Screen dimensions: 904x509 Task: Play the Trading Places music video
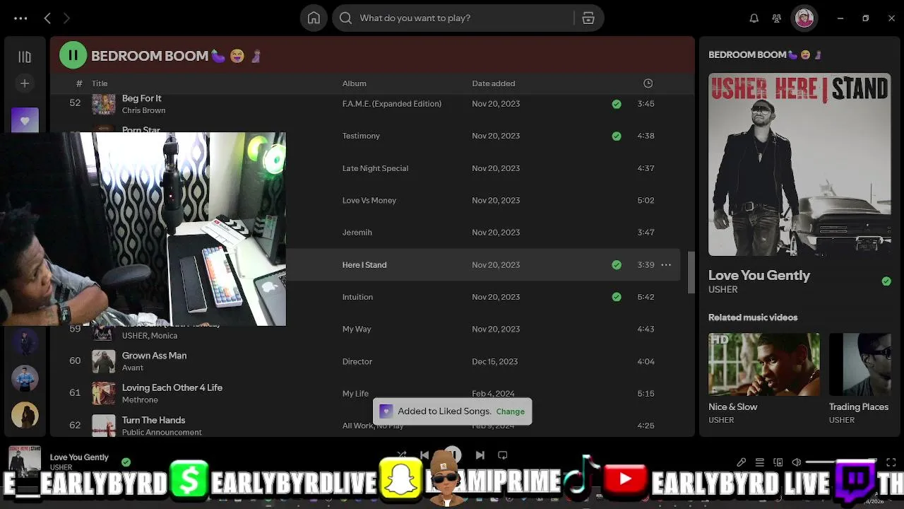860,365
